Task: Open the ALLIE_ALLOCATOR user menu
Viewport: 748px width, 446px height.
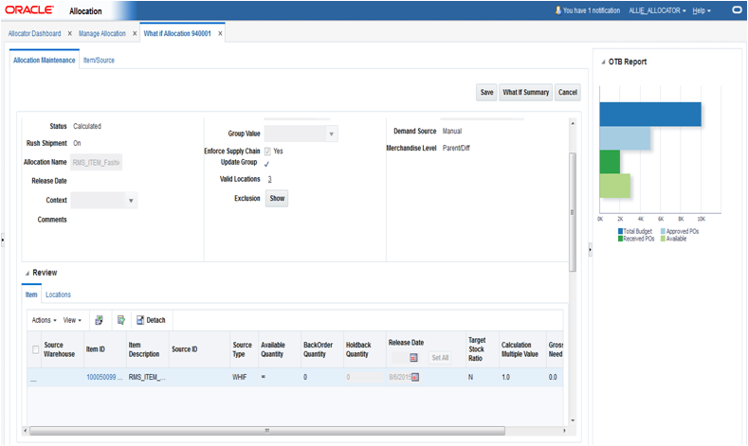Action: 657,10
